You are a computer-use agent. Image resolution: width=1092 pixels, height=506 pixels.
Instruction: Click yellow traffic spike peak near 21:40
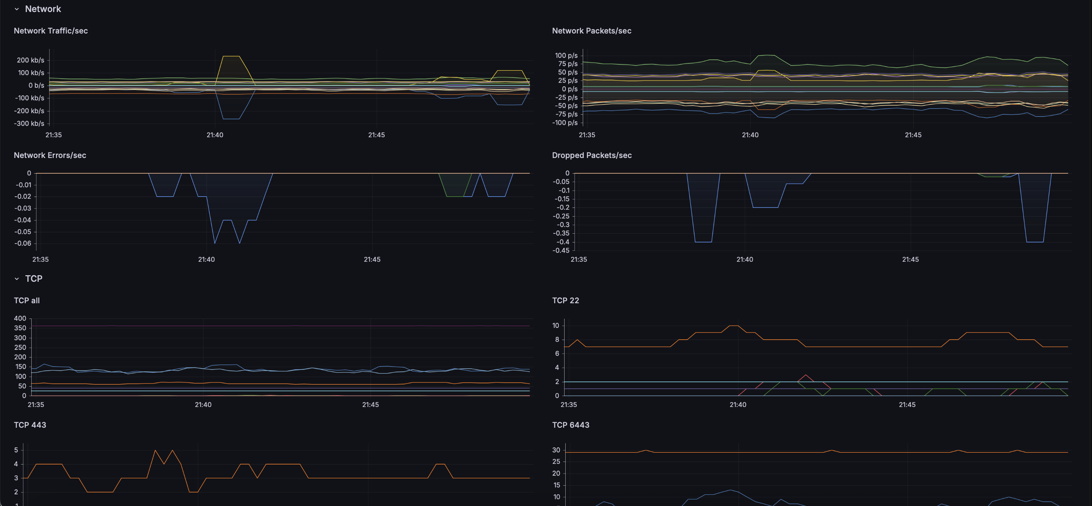[231, 56]
